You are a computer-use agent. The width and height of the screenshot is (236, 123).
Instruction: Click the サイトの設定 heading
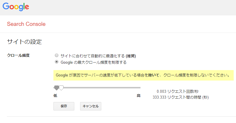(24, 42)
